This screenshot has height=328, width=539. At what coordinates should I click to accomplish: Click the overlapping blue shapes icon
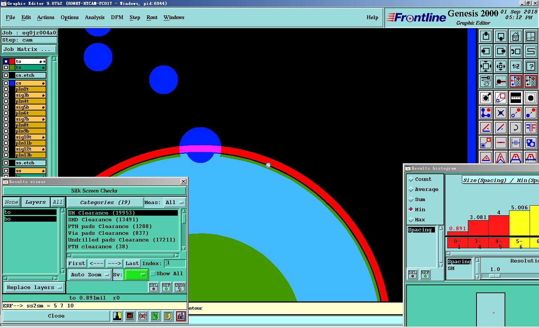pyautogui.click(x=531, y=143)
